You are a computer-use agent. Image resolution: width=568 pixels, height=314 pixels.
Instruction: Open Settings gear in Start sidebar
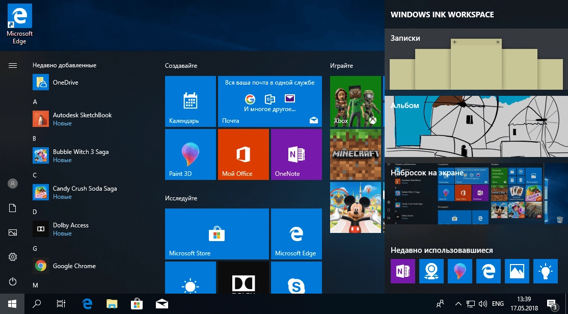[13, 257]
